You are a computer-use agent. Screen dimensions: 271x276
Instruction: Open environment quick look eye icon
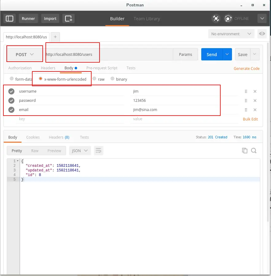click(x=262, y=34)
